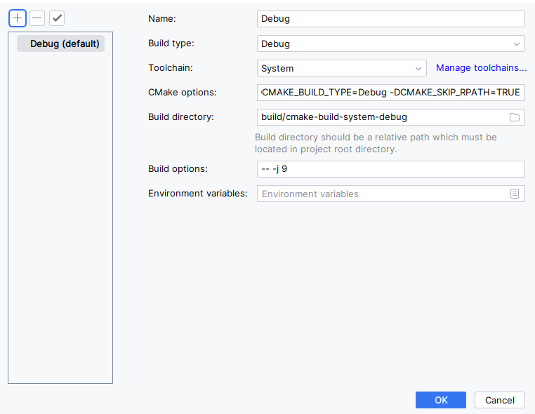Focus the Name field containing Debug
This screenshot has width=535, height=414.
click(x=390, y=19)
